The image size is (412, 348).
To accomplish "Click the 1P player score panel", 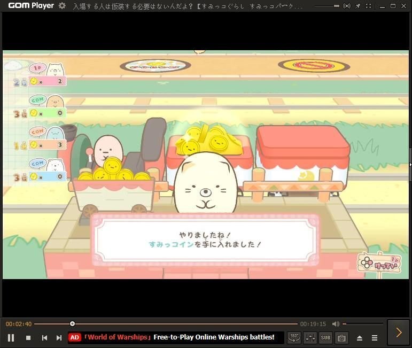I will click(40, 75).
